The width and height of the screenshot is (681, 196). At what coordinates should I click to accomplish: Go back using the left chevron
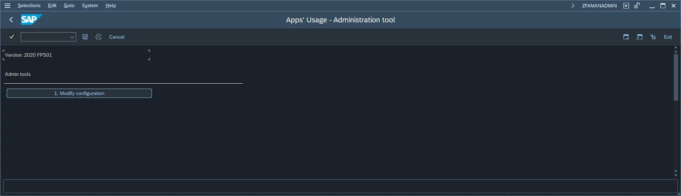[x=11, y=20]
